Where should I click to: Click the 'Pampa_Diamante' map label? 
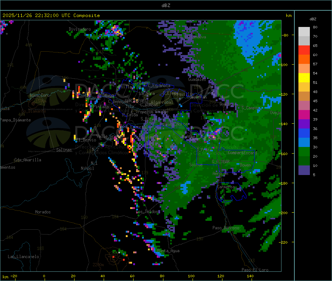click(x=15, y=120)
